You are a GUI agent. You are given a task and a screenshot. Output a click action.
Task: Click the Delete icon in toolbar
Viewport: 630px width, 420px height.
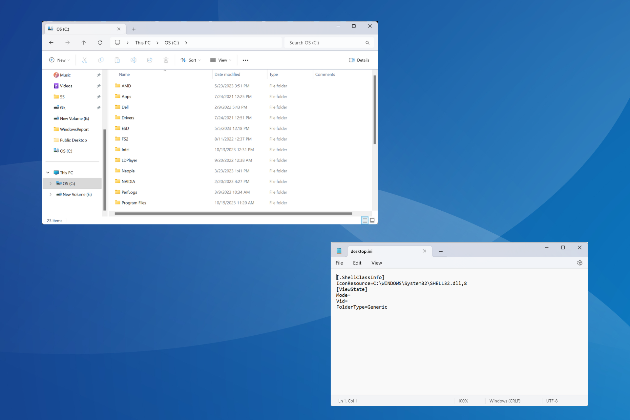(165, 60)
